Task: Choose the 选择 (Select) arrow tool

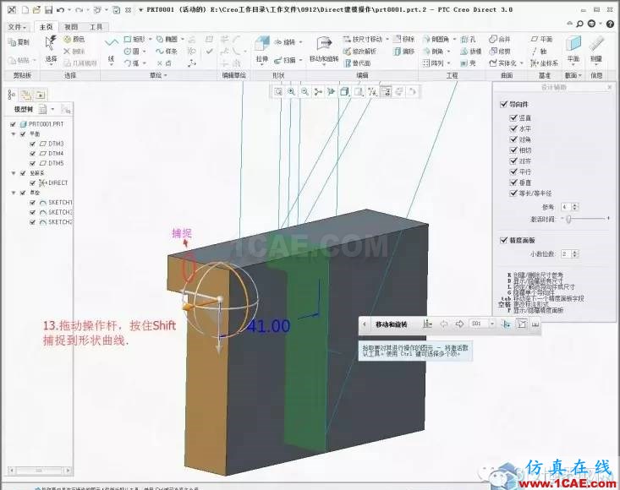Action: tap(51, 50)
